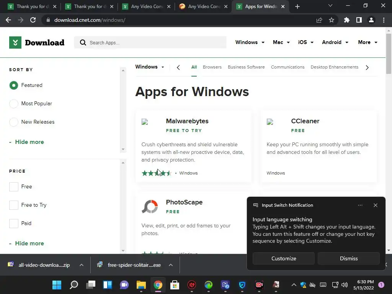Reload the page with the refresh icon
The image size is (392, 294).
point(33,20)
